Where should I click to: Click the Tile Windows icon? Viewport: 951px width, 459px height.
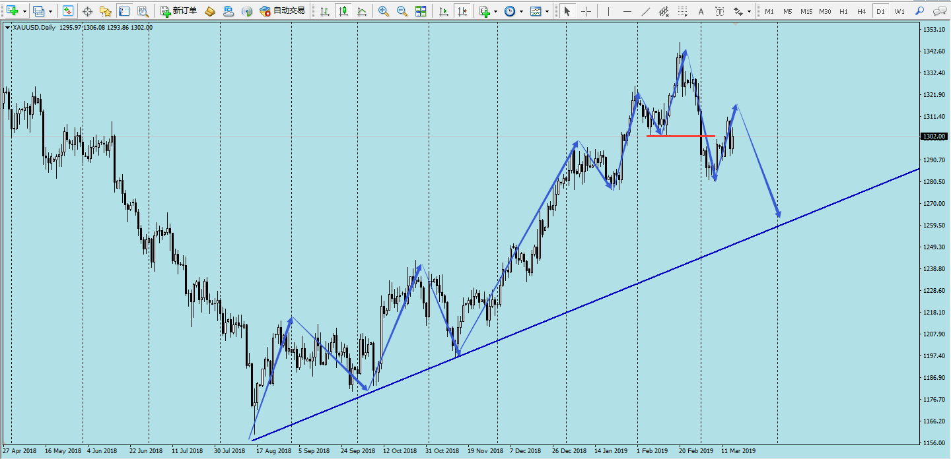pyautogui.click(x=421, y=11)
